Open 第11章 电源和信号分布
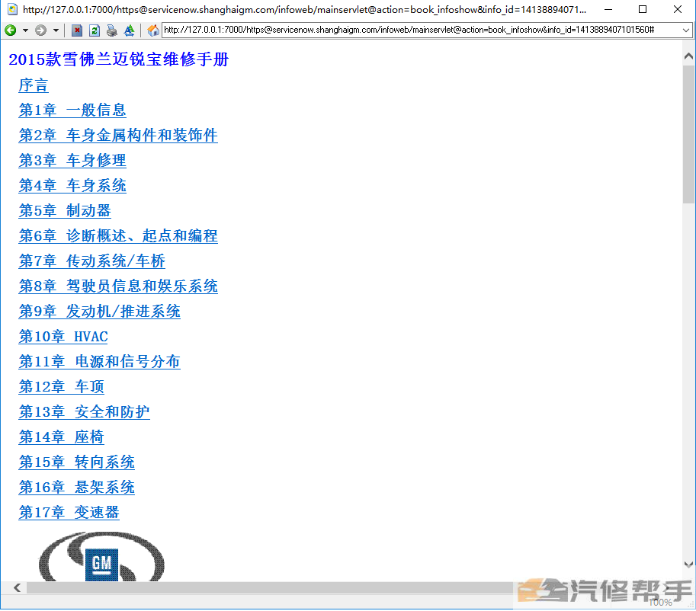This screenshot has width=696, height=611. (x=99, y=362)
